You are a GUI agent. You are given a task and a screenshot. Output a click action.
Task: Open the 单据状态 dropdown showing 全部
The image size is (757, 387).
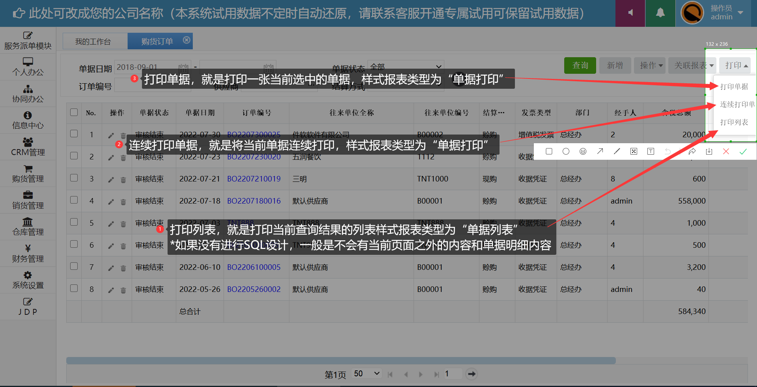(x=406, y=66)
